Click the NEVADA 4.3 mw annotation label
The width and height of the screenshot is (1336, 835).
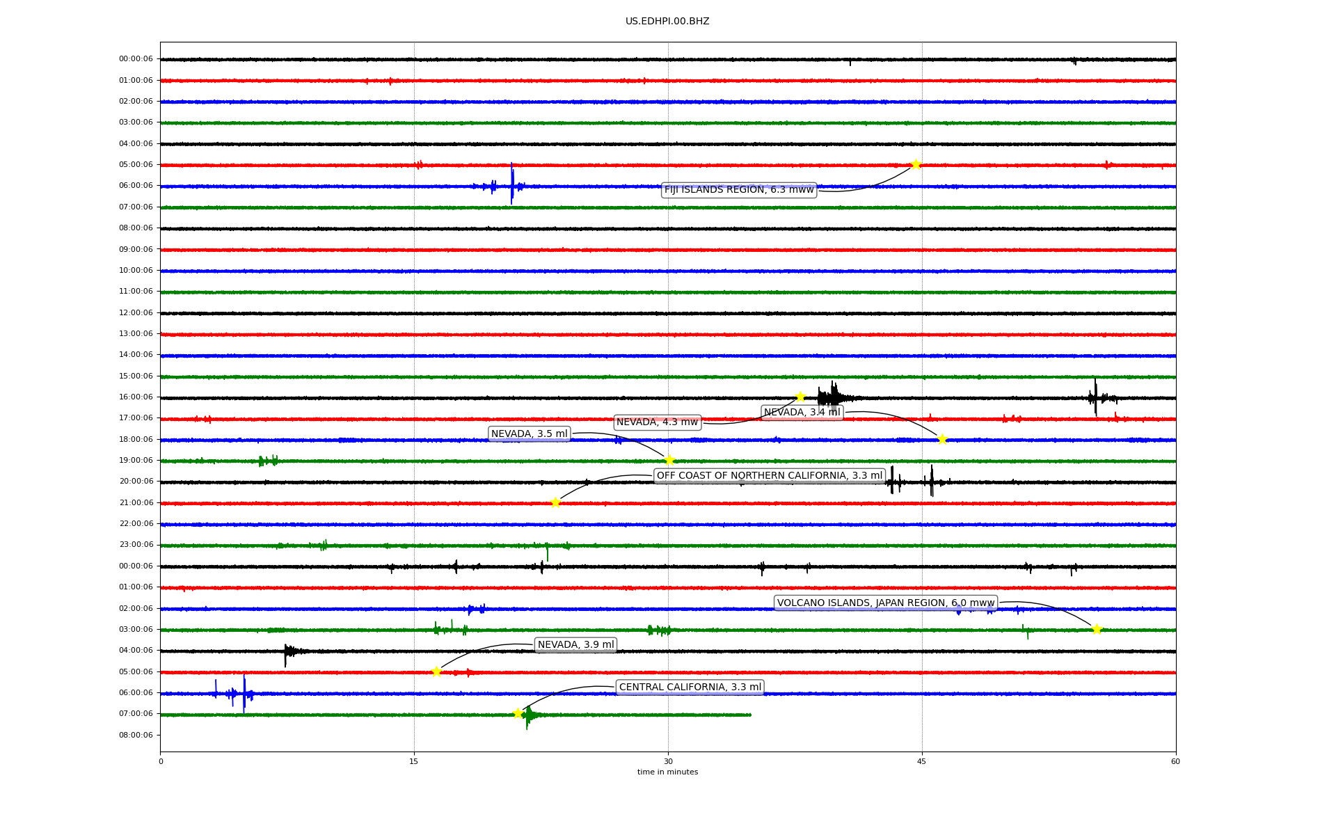tap(657, 422)
